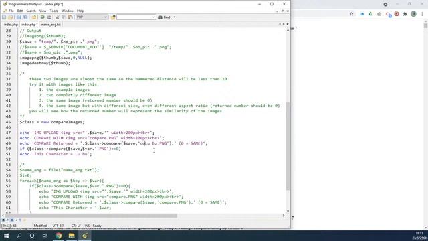
Task: Open the Search menu
Action: pos(31,11)
